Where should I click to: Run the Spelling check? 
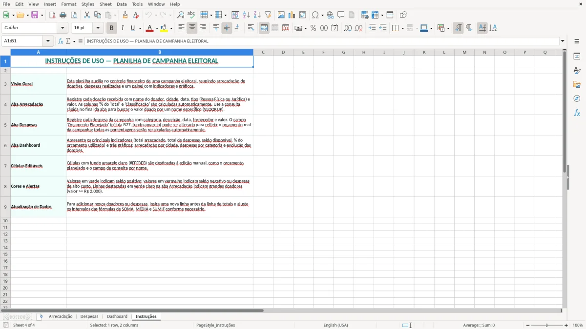[191, 15]
